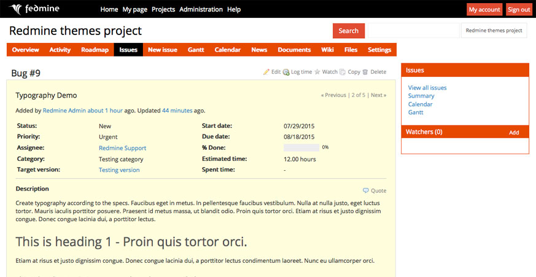Open the Help menu item
The height and width of the screenshot is (277, 536).
pos(234,10)
